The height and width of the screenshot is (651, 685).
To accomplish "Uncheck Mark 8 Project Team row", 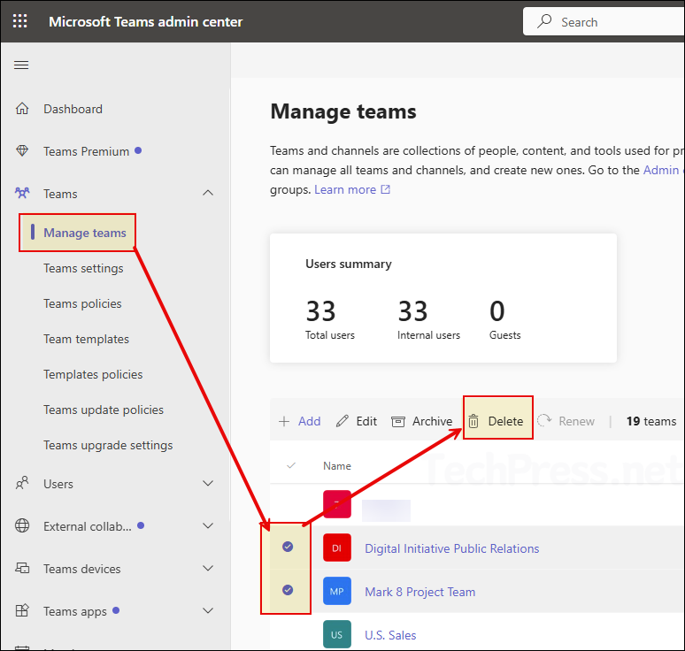I will (x=288, y=590).
